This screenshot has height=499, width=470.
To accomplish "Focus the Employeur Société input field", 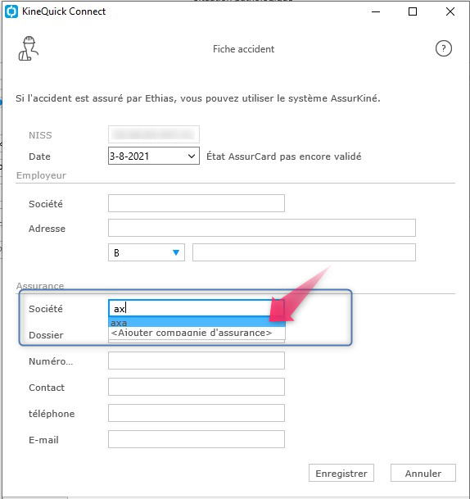I will click(x=197, y=203).
